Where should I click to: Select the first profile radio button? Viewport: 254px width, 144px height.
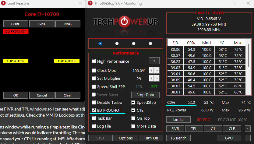click(x=100, y=44)
